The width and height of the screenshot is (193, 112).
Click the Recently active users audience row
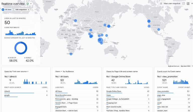point(63,95)
